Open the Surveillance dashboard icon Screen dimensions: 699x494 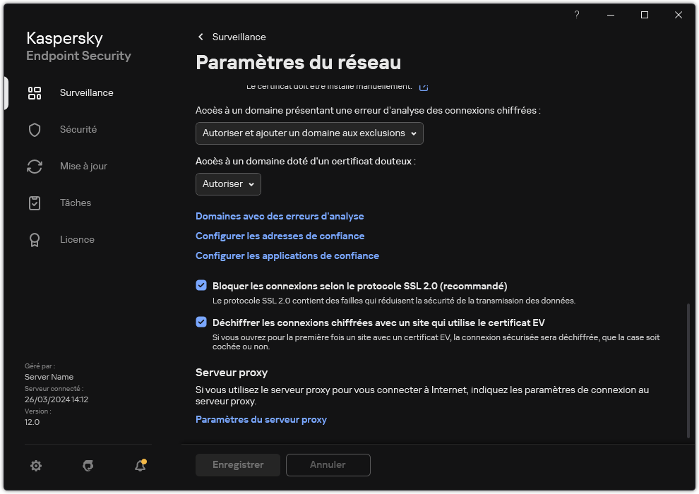pos(35,92)
